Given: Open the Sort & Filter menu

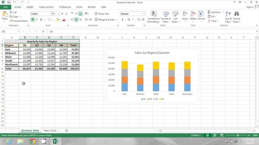Looking at the screenshot, I should [x=228, y=17].
